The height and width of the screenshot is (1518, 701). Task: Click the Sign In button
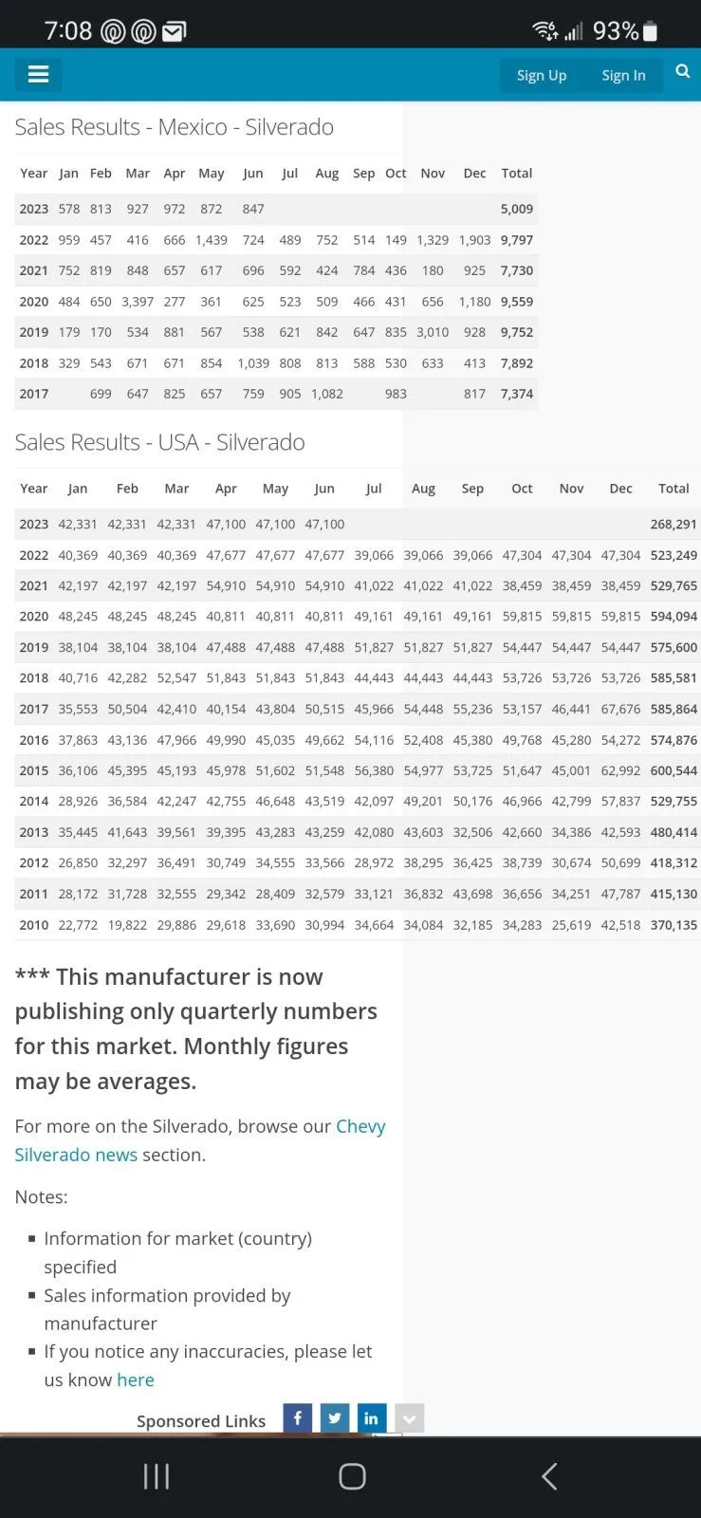click(623, 75)
